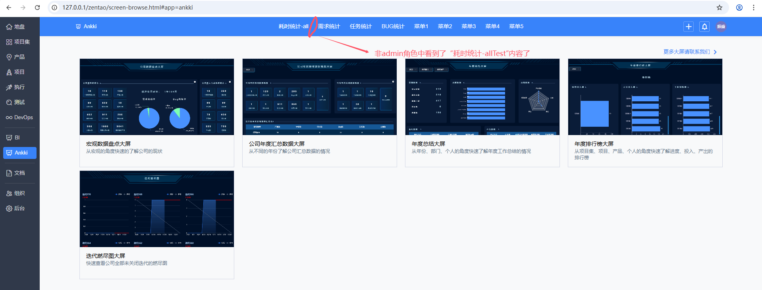
Task: Open the 菜单4 tab
Action: 492,26
